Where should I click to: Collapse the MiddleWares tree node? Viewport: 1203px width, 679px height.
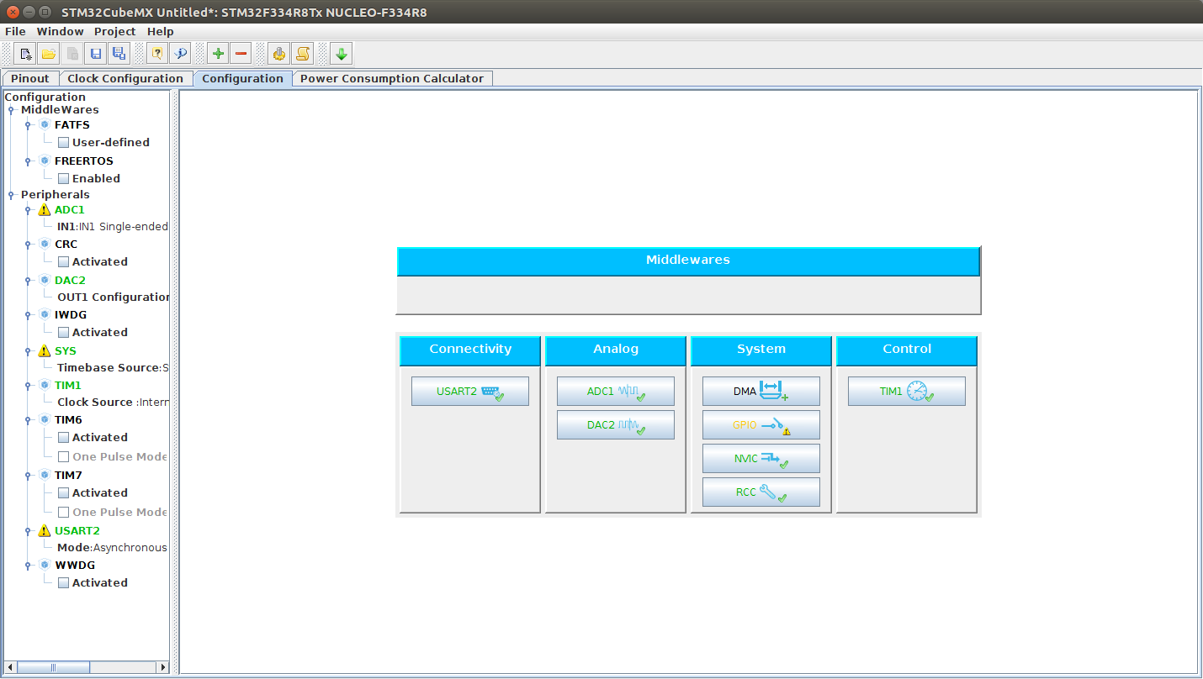(x=12, y=110)
